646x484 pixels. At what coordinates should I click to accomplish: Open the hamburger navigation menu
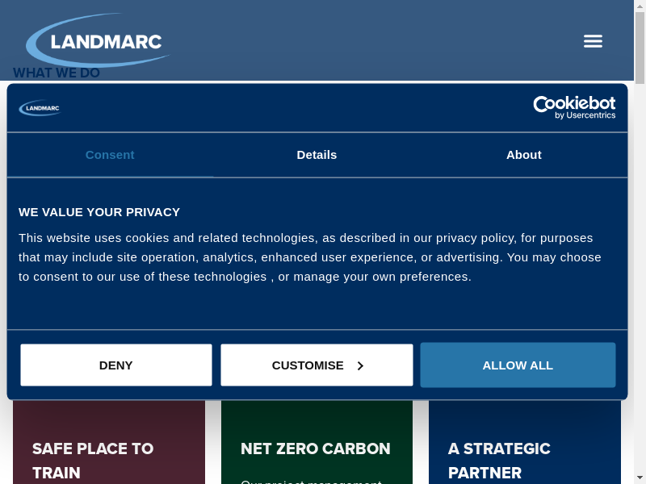(593, 41)
